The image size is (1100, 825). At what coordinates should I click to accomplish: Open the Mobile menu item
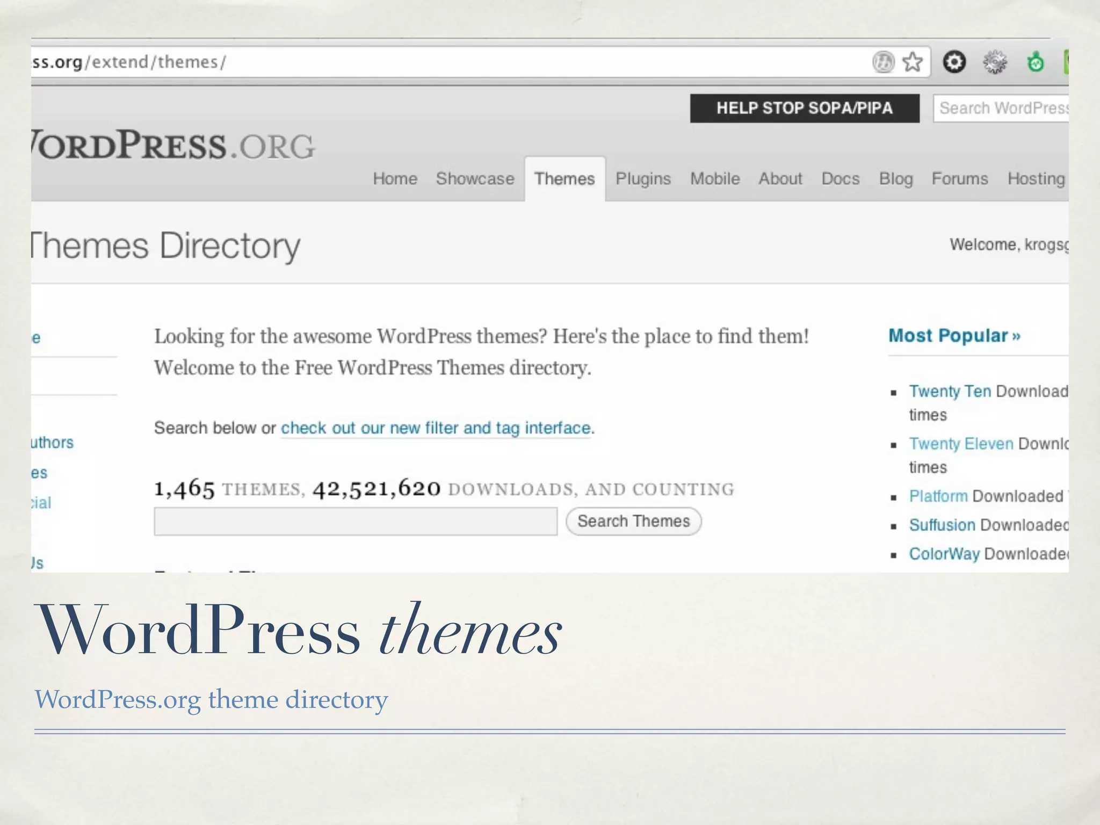point(715,178)
